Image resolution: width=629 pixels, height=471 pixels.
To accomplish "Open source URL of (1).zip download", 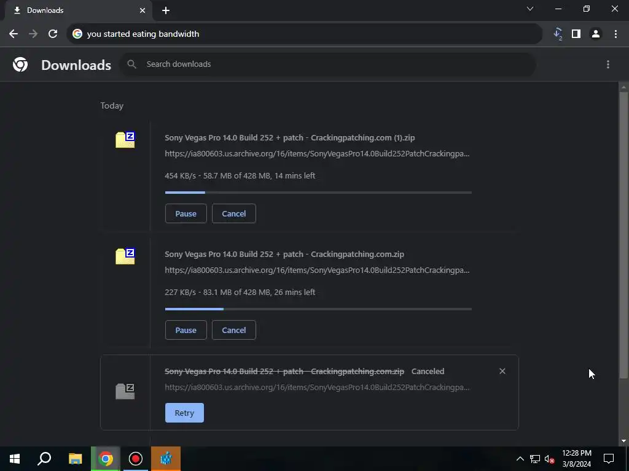I will click(x=317, y=154).
